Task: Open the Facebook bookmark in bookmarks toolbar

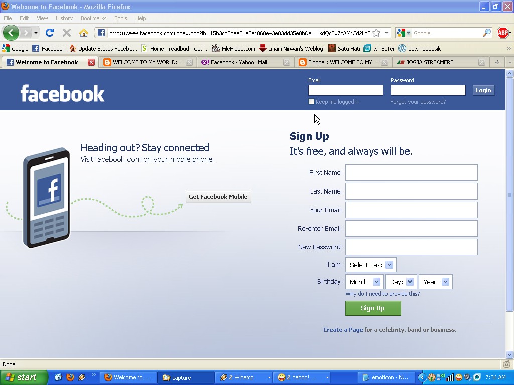Action: pyautogui.click(x=49, y=49)
